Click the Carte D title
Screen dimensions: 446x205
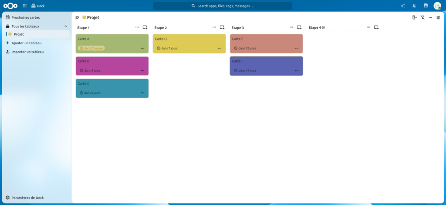[161, 39]
